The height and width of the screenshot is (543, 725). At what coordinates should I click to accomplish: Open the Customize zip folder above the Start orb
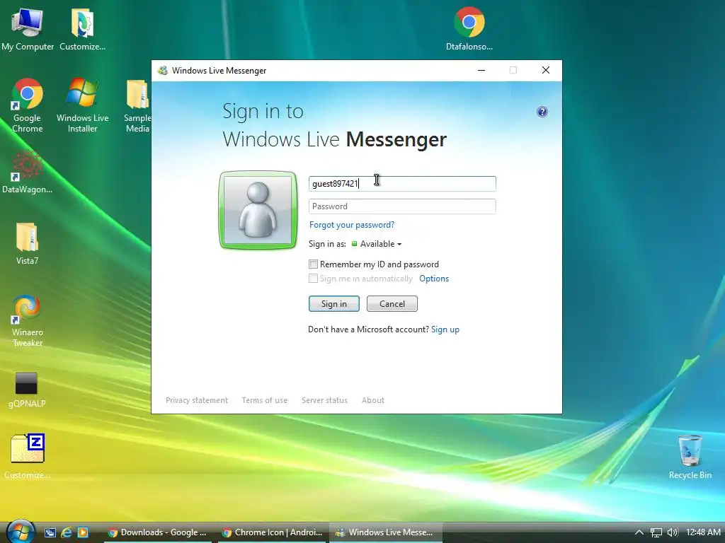[28, 456]
